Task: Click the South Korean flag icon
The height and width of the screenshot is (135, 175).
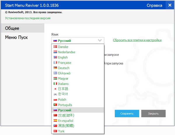Action: click(x=55, y=94)
